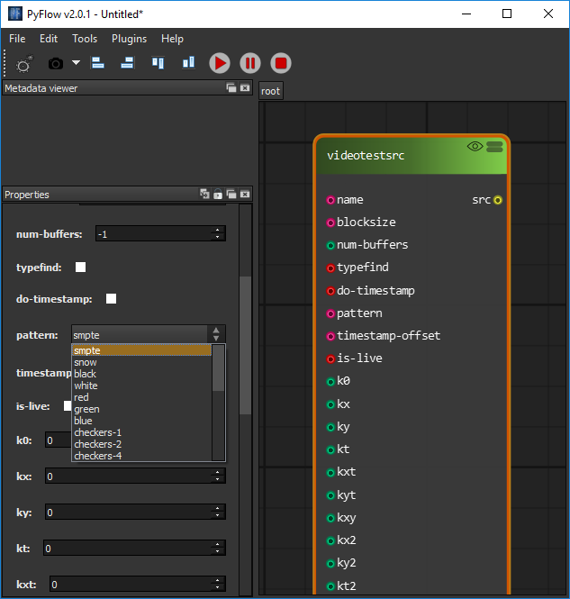Close the Metadata viewer panel
This screenshot has height=599, width=570.
click(x=245, y=88)
